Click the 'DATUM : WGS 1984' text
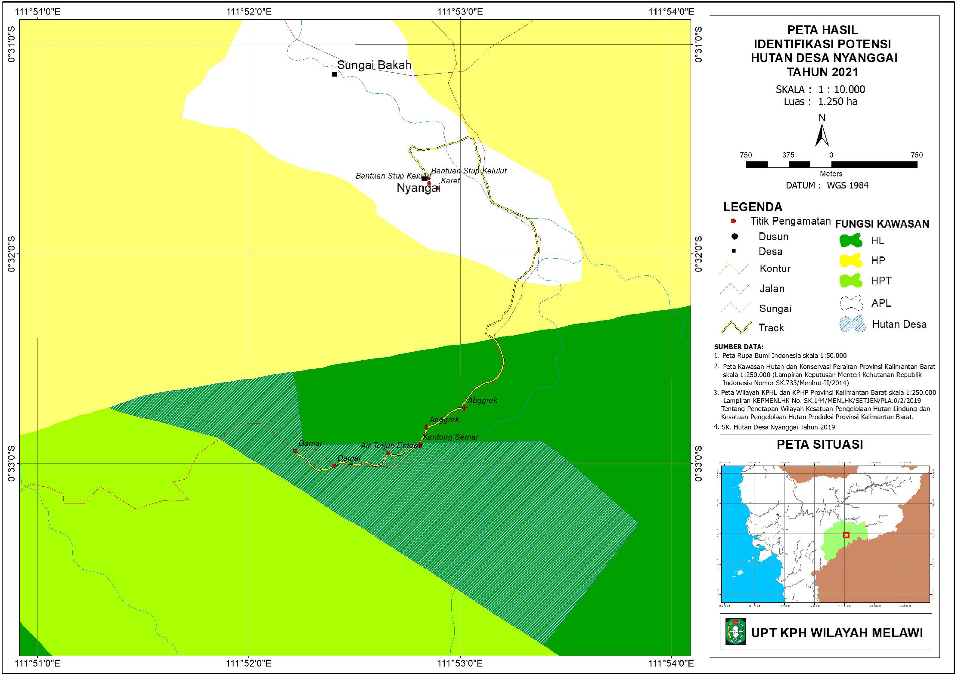958x676 pixels. tap(827, 185)
